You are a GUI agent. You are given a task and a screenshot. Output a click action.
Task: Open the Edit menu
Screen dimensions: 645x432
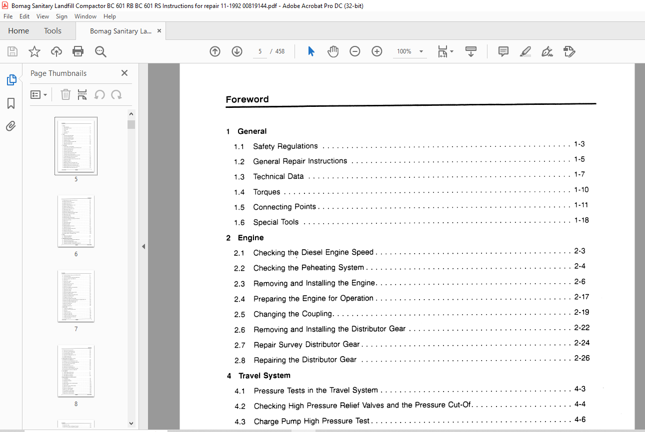pyautogui.click(x=24, y=16)
